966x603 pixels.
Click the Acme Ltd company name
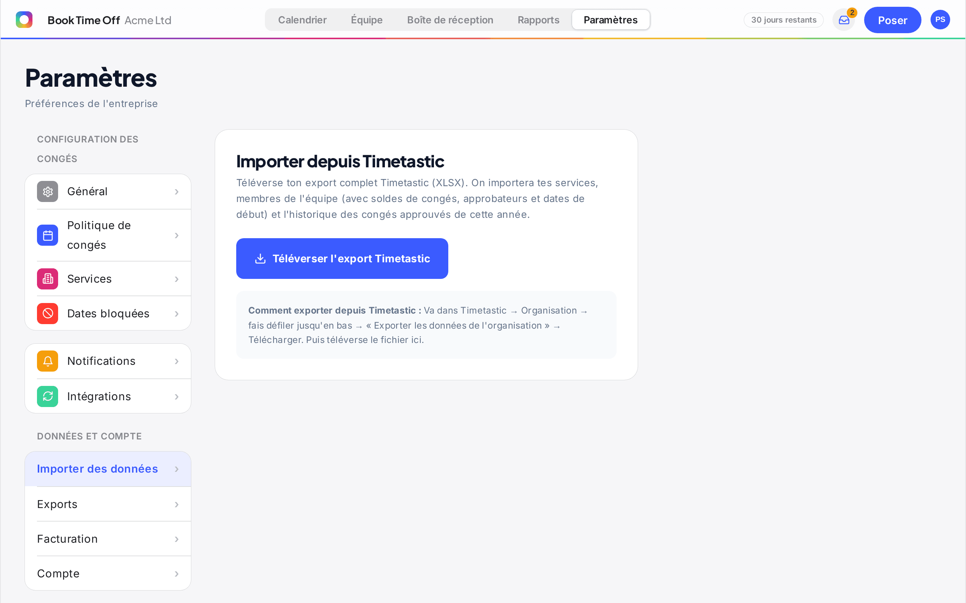[148, 20]
